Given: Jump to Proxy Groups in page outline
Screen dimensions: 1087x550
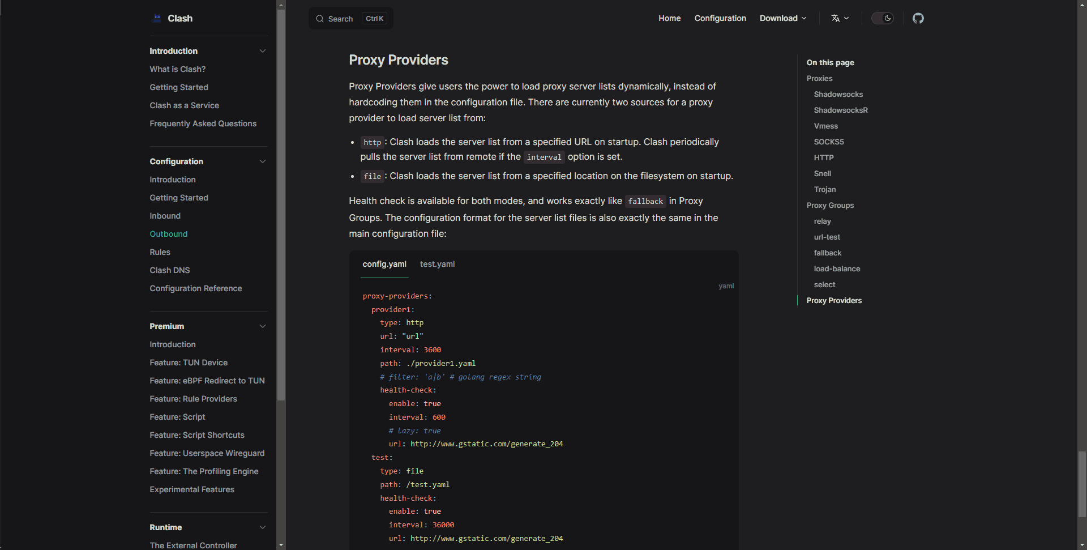Looking at the screenshot, I should [x=830, y=205].
